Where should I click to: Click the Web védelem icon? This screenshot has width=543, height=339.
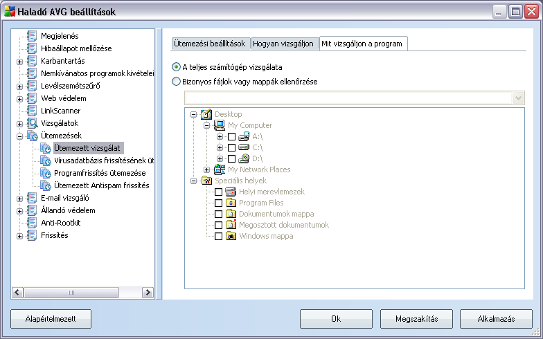point(32,98)
